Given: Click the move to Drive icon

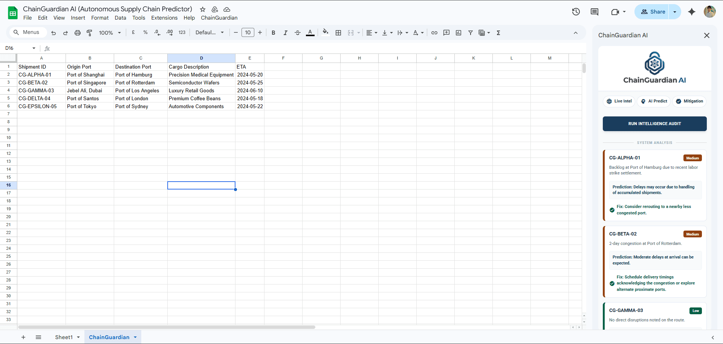Looking at the screenshot, I should coord(215,9).
